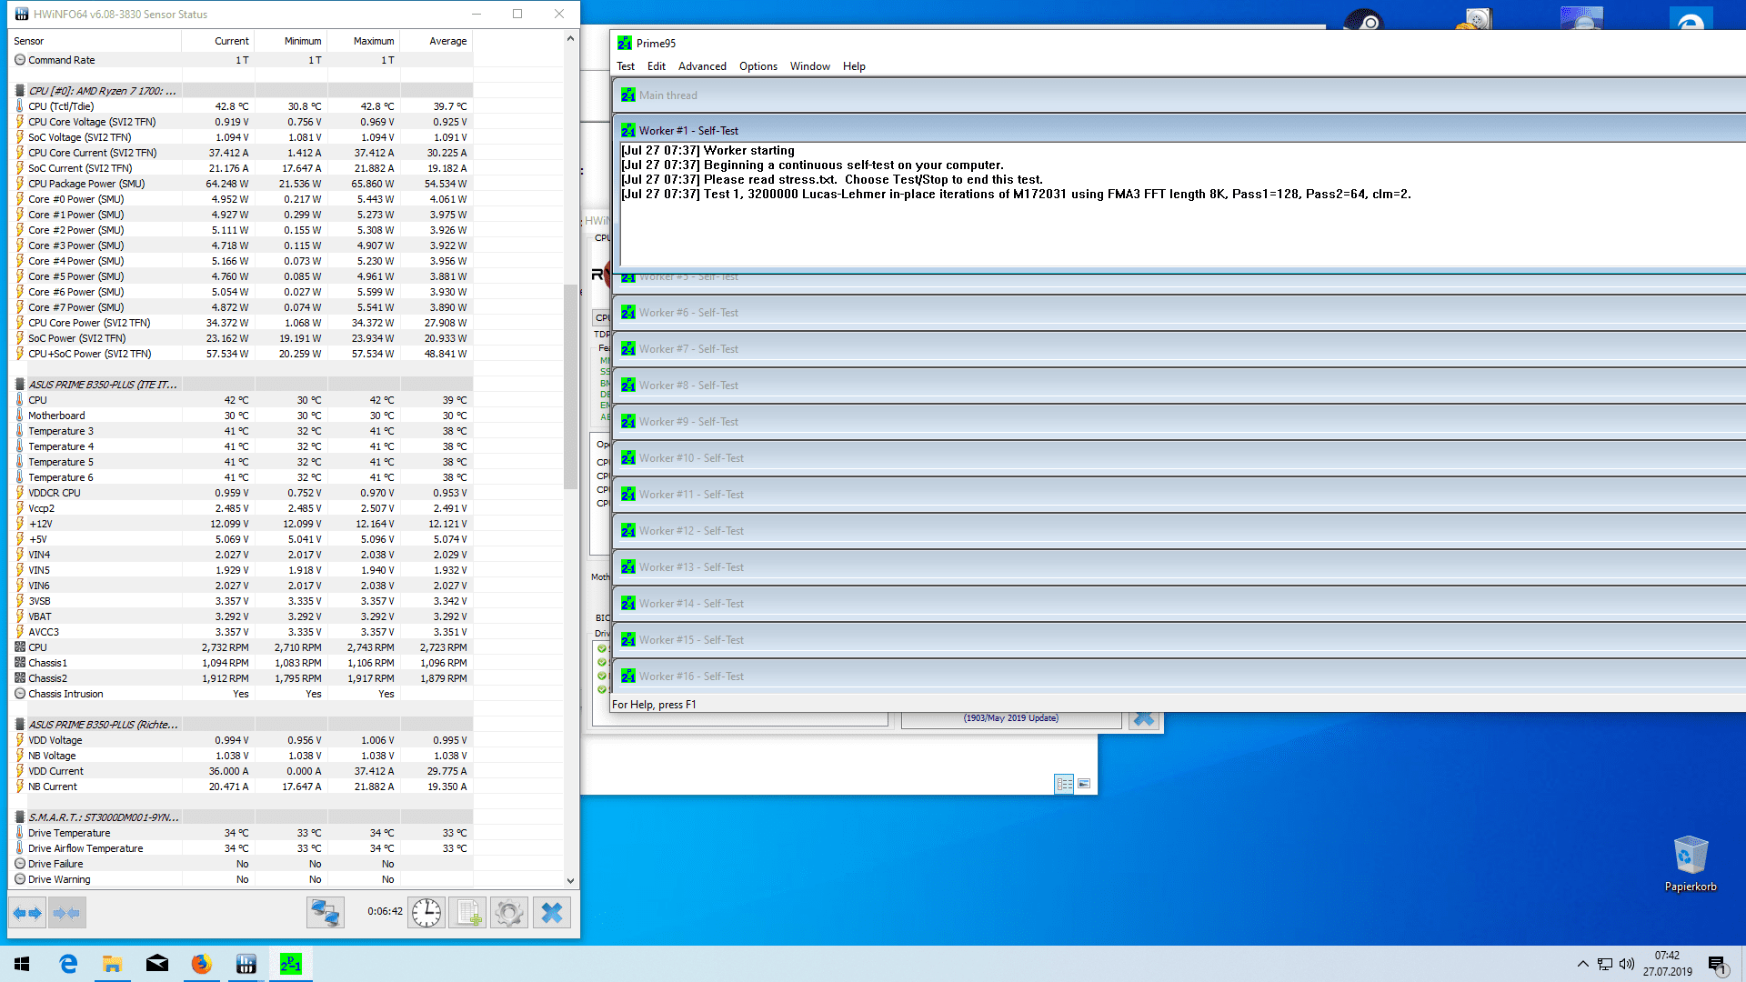Select the Worker #14 - Self-Test window
This screenshot has width=1746, height=982.
[x=1179, y=604]
